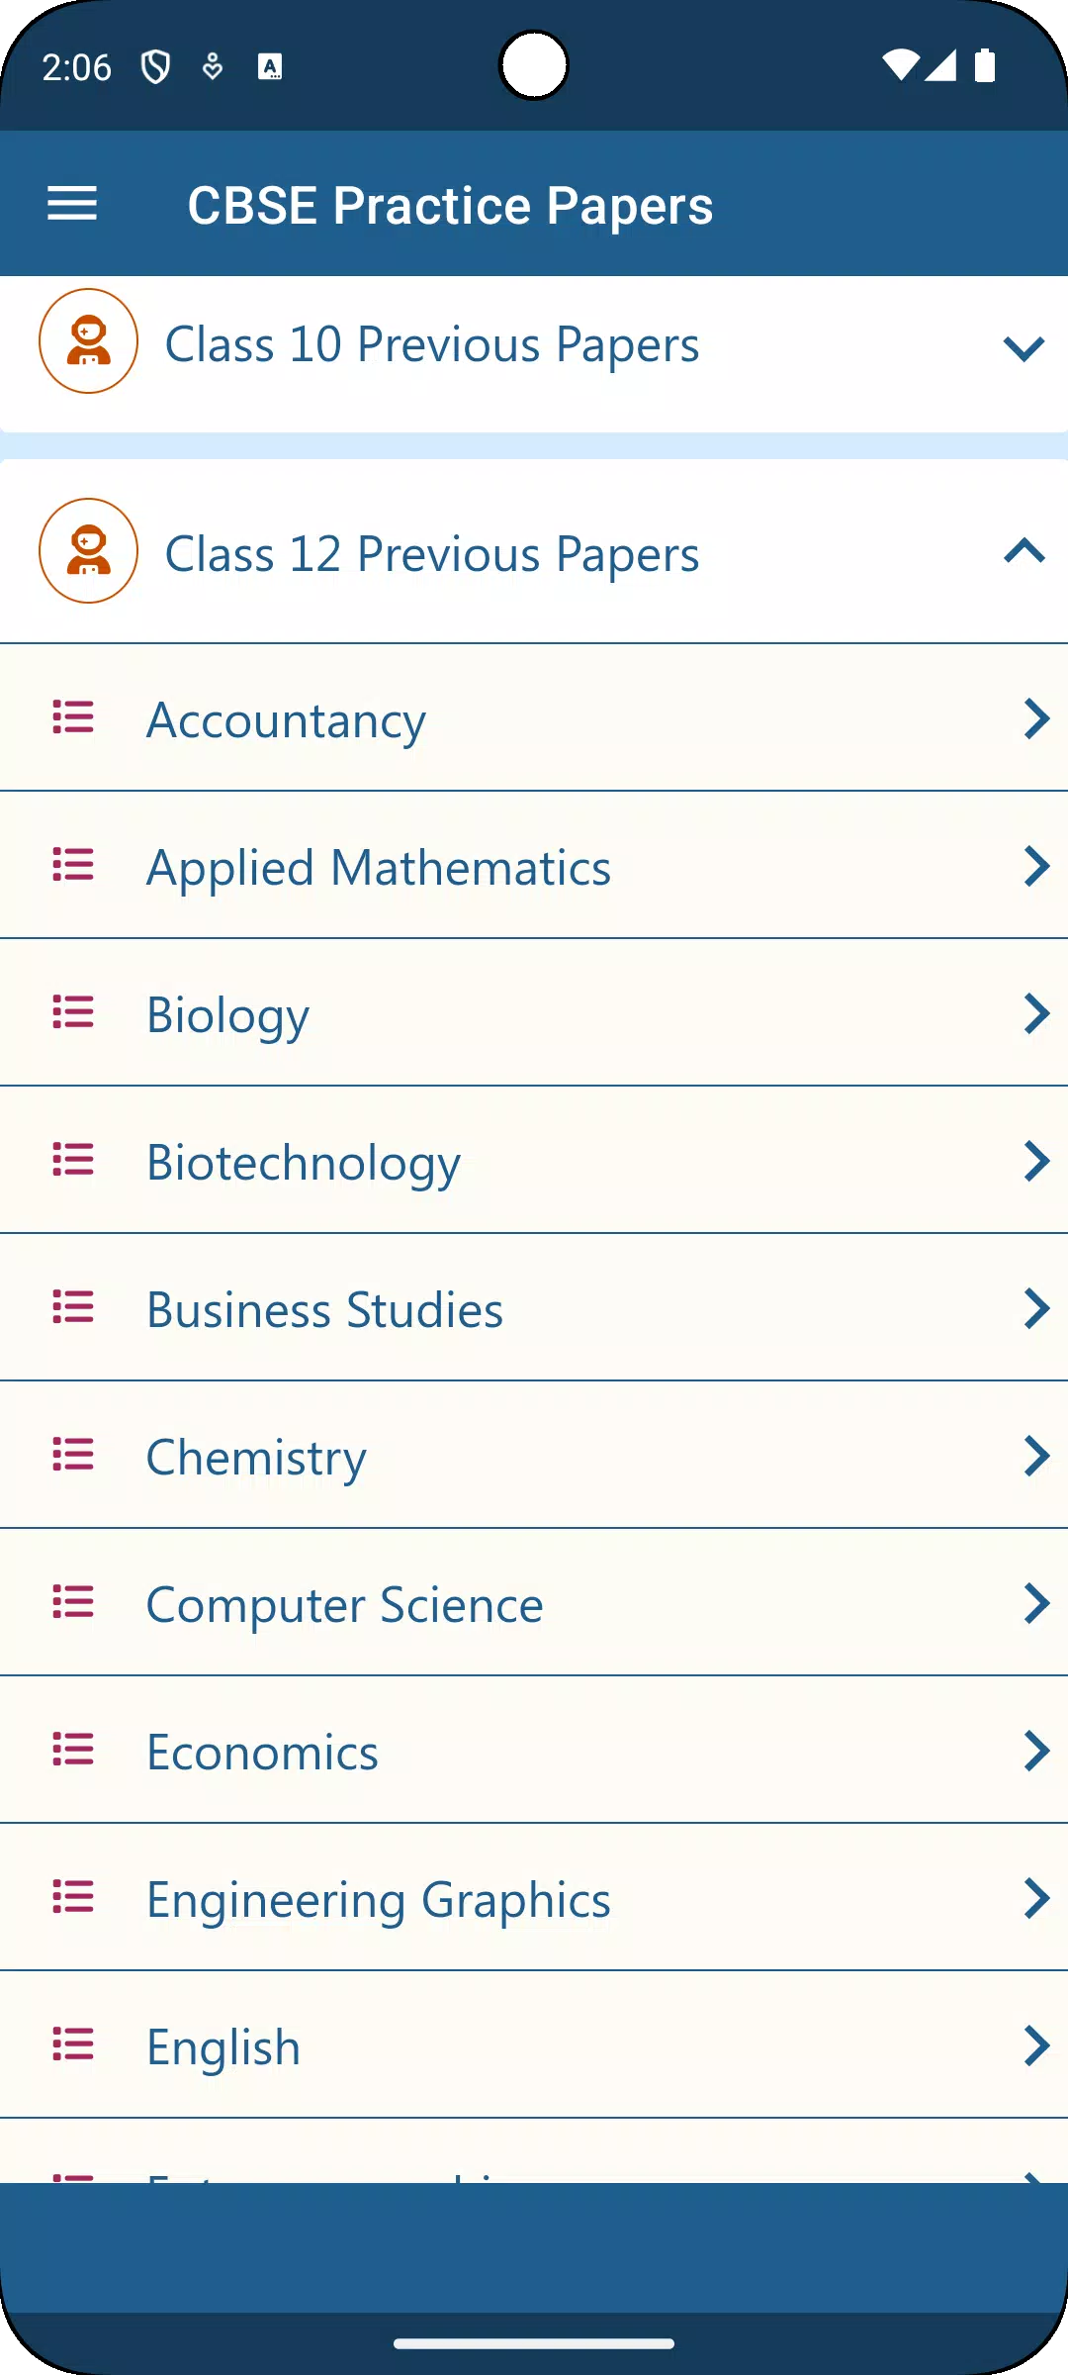Screen dimensions: 1068x2375
Task: Tap the VPN shield status bar icon
Action: point(155,67)
